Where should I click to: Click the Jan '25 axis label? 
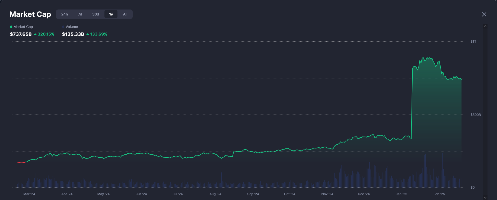pyautogui.click(x=402, y=194)
